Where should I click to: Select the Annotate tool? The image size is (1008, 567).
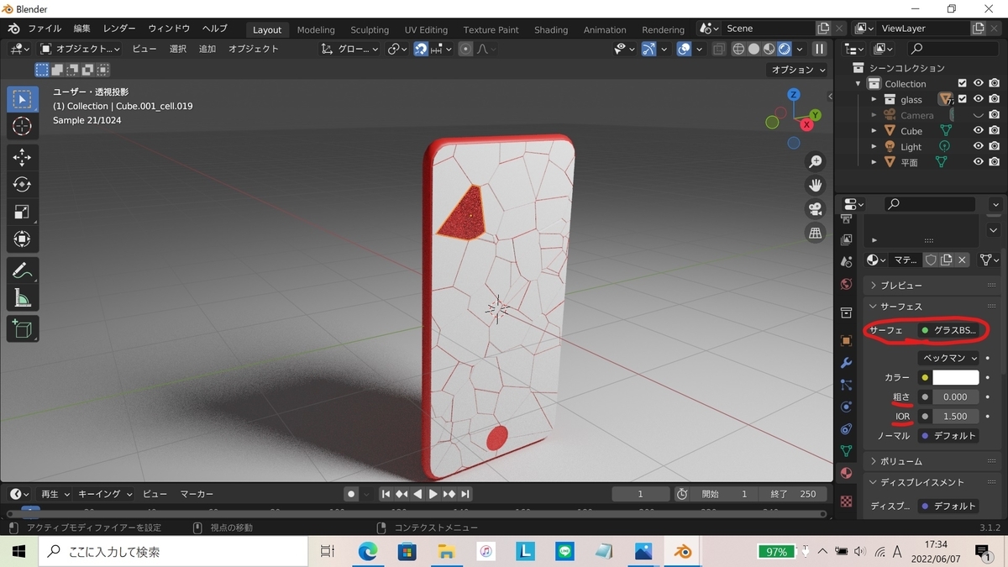point(23,270)
